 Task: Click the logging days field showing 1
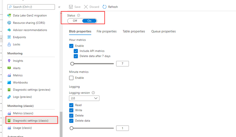point(122,128)
